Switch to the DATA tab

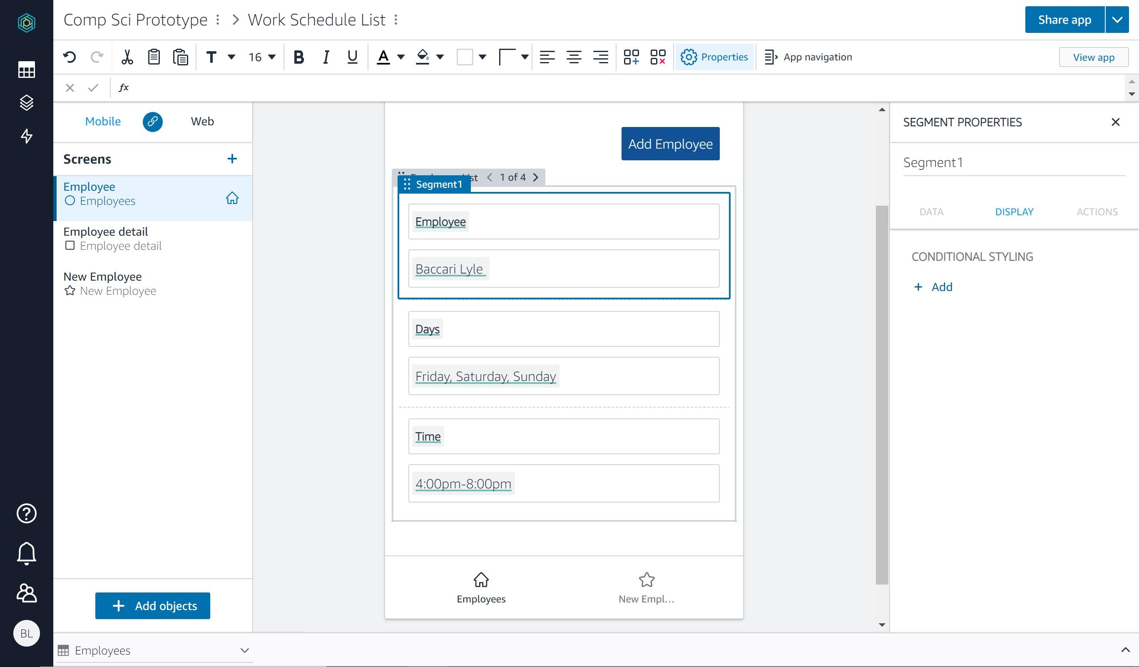tap(931, 210)
